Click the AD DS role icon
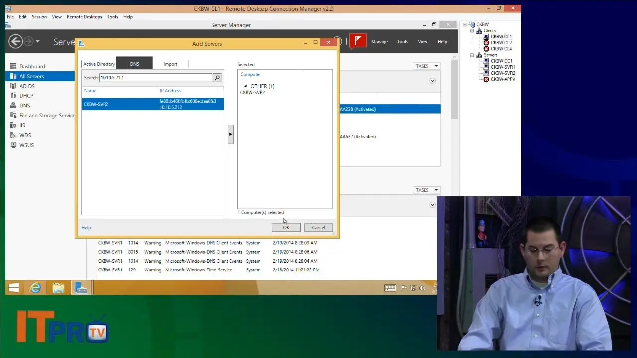637x358 pixels. pos(13,86)
